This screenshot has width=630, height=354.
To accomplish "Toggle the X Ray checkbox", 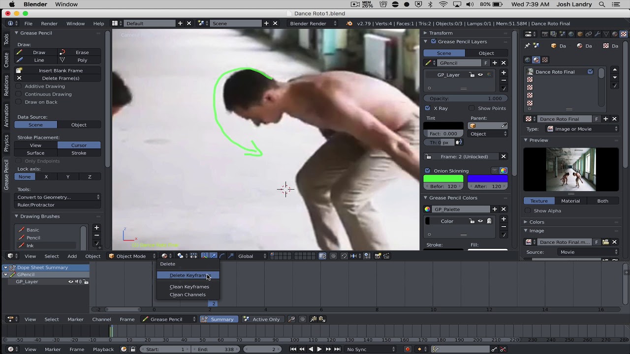I will (x=427, y=108).
